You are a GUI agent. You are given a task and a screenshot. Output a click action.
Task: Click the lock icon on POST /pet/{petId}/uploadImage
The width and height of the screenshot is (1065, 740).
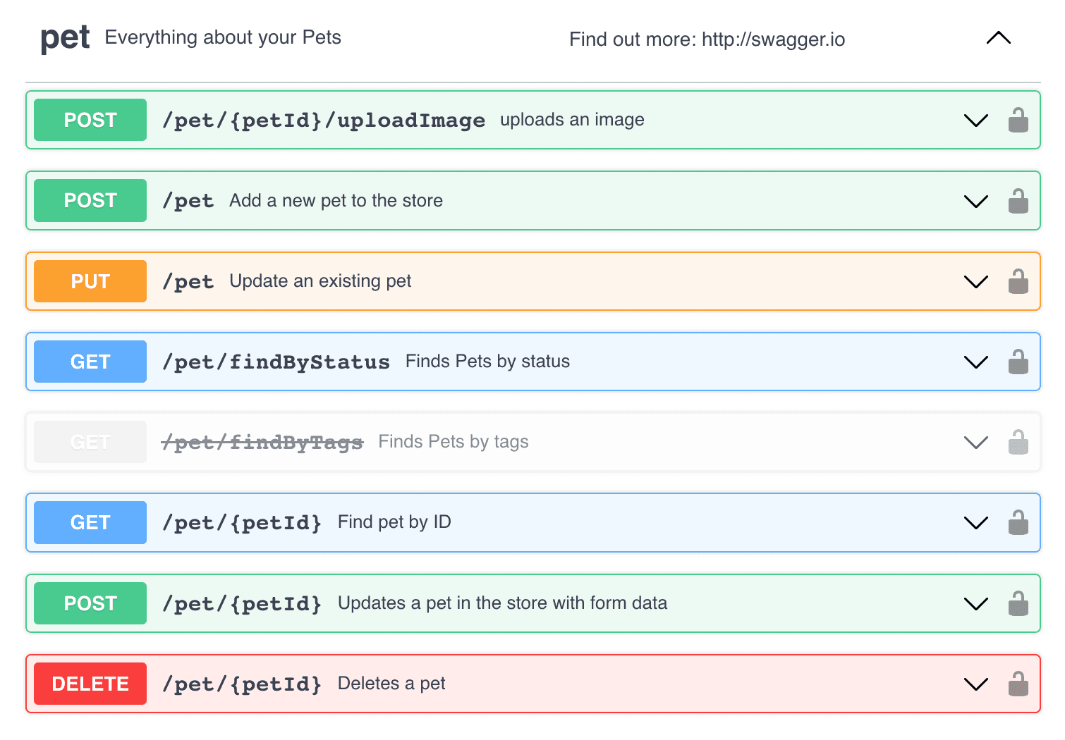1018,120
